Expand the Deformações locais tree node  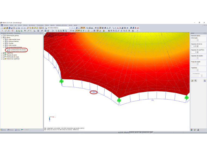click(4, 39)
